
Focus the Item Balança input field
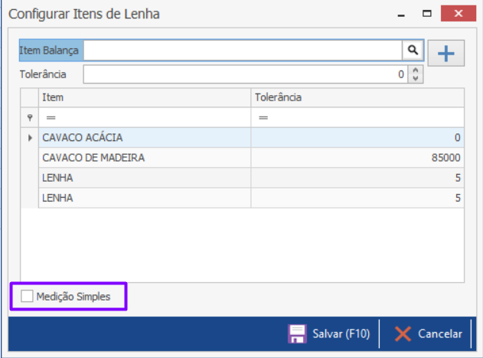click(243, 50)
